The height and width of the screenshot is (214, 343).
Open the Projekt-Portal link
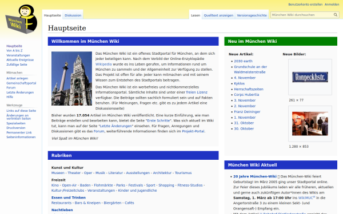(x=193, y=131)
